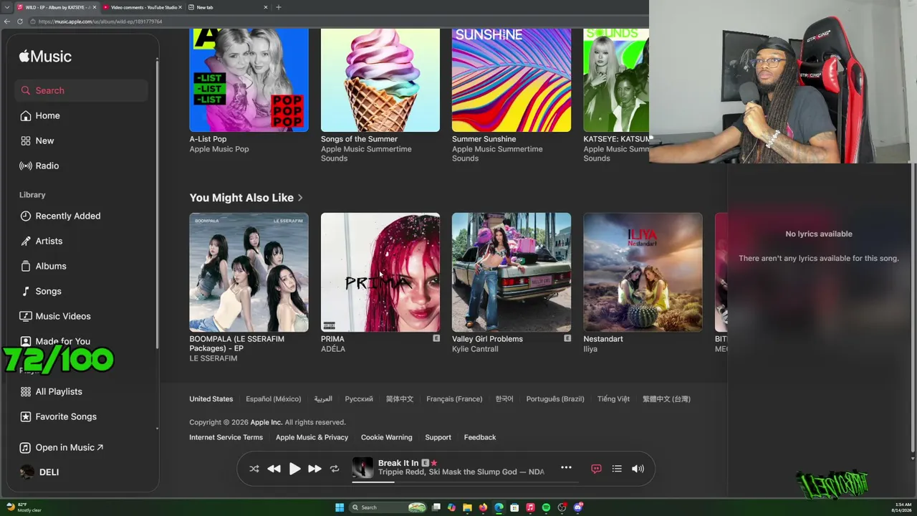Select Português (Brazil) language link
The height and width of the screenshot is (516, 917).
555,399
